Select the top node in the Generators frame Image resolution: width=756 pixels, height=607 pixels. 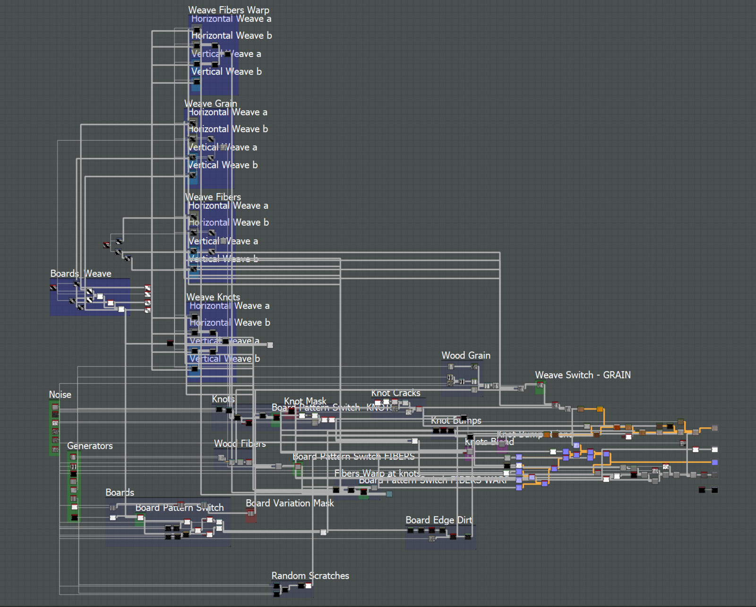(73, 457)
